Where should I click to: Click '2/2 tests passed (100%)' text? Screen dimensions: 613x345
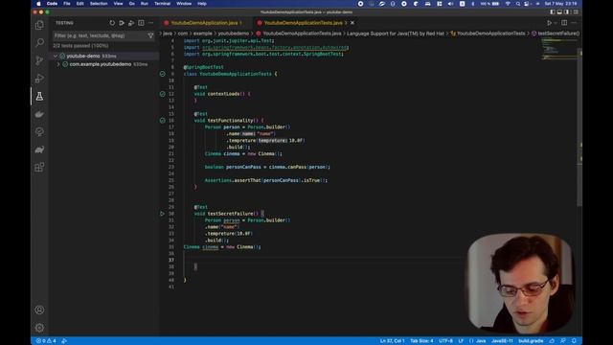point(80,46)
